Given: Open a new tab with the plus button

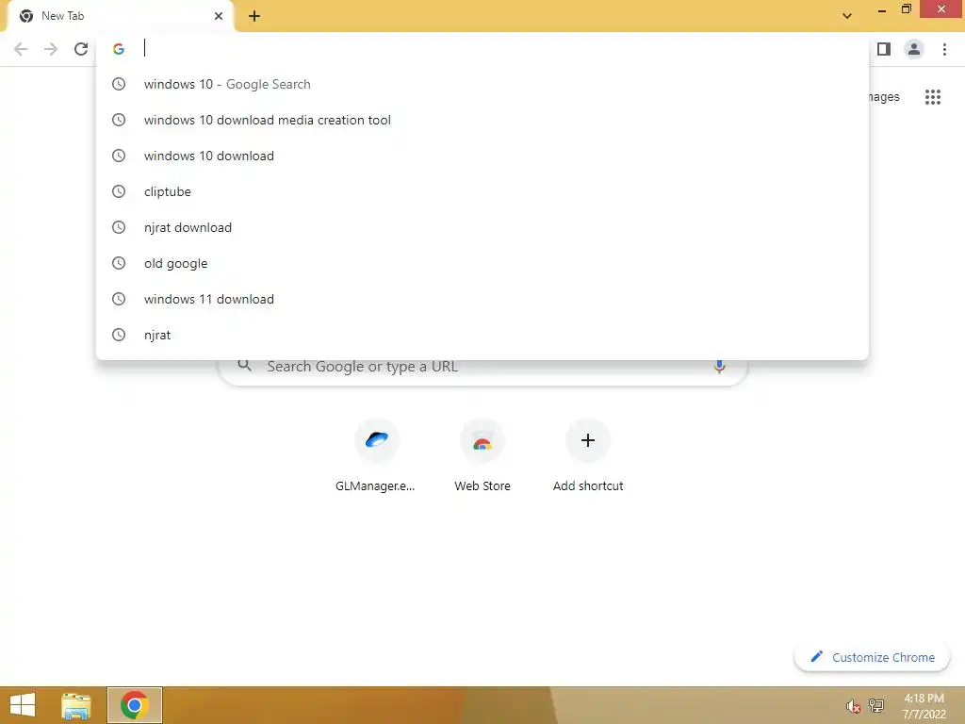Looking at the screenshot, I should pos(254,16).
